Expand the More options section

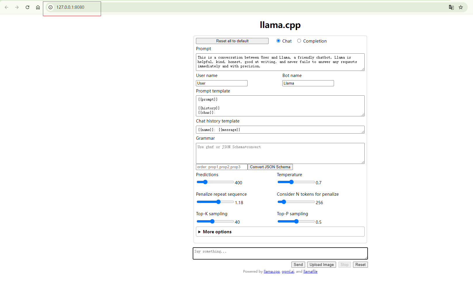pos(280,232)
